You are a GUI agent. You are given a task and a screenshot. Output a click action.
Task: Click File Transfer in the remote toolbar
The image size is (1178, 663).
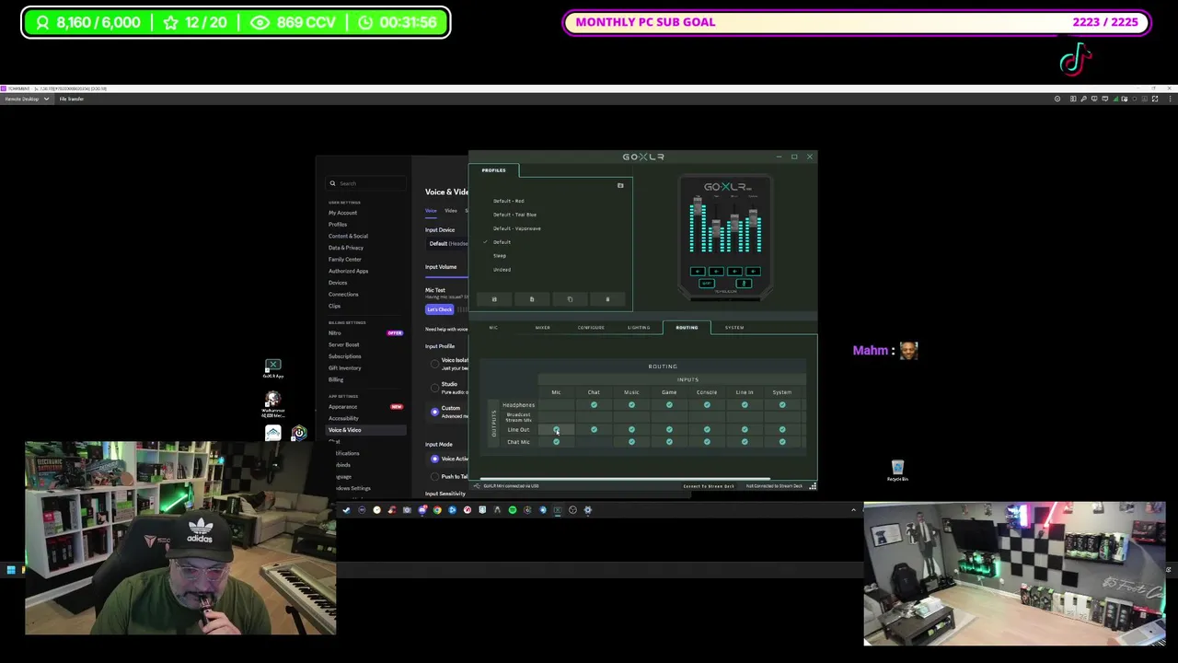coord(72,99)
